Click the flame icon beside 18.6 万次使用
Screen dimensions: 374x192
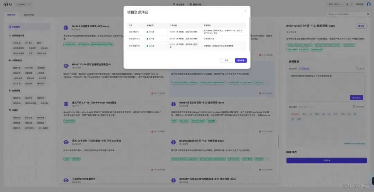[260, 131]
